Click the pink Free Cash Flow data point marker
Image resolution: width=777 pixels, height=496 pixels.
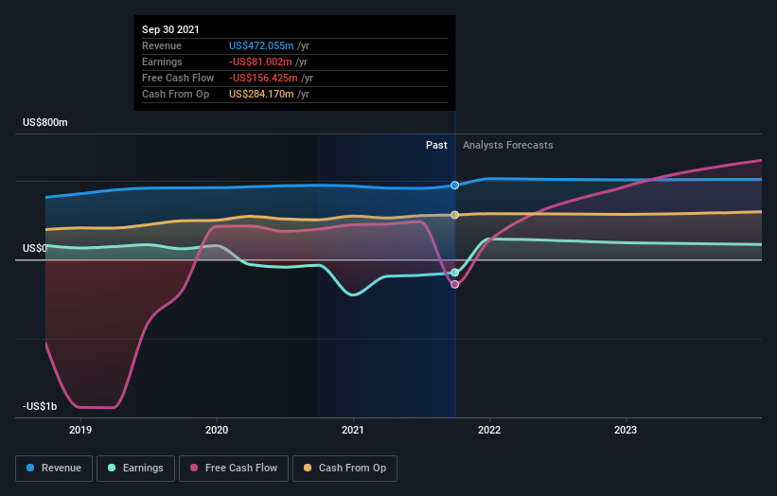455,284
